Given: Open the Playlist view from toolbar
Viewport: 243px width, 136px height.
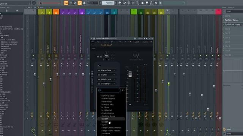Looking at the screenshot, I should 120,3.
